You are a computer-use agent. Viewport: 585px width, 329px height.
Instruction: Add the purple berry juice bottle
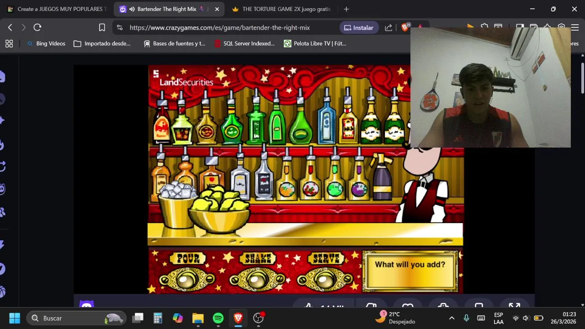[359, 175]
